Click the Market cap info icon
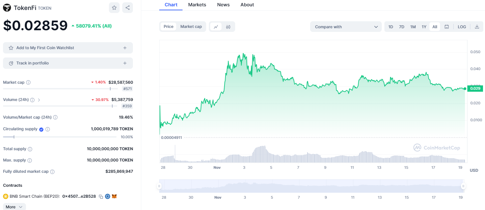485x210 pixels. click(28, 82)
